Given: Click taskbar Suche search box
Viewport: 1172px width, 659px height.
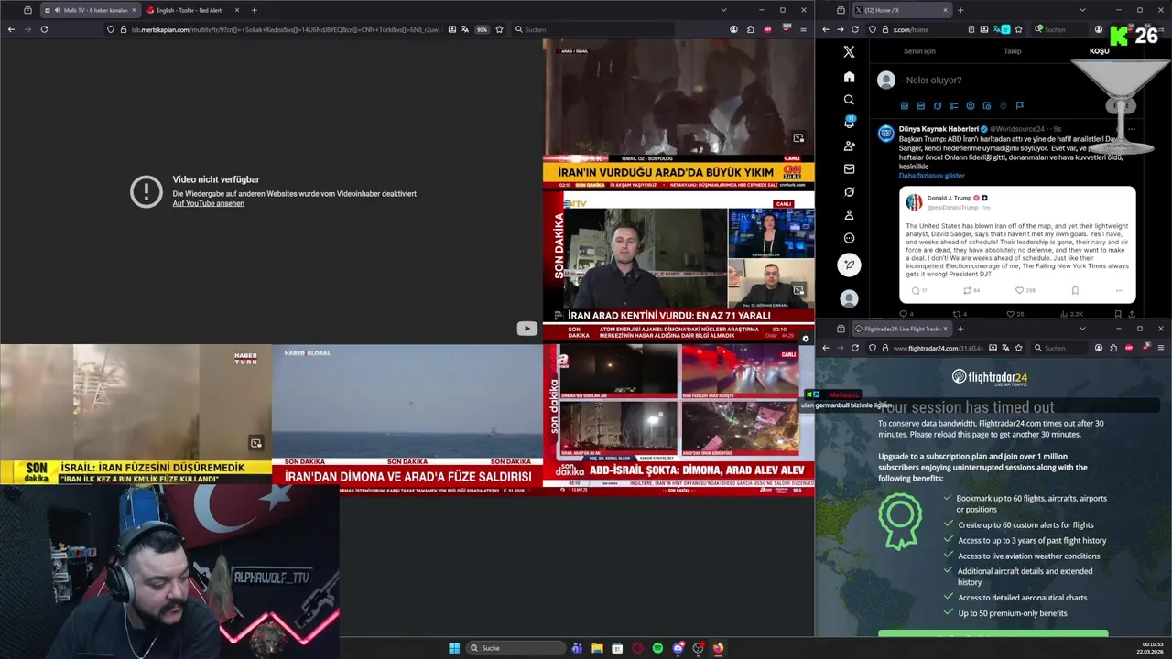Looking at the screenshot, I should pyautogui.click(x=515, y=648).
